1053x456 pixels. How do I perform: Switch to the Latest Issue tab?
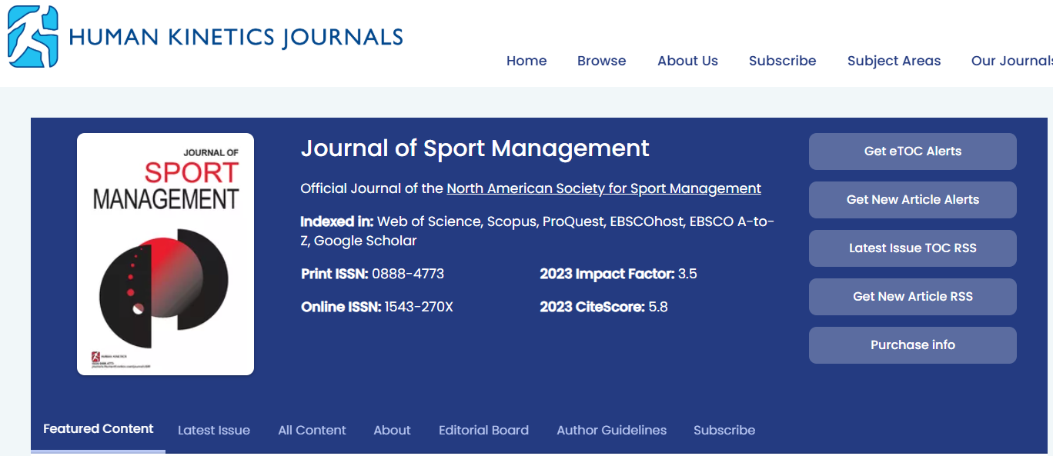pyautogui.click(x=214, y=431)
